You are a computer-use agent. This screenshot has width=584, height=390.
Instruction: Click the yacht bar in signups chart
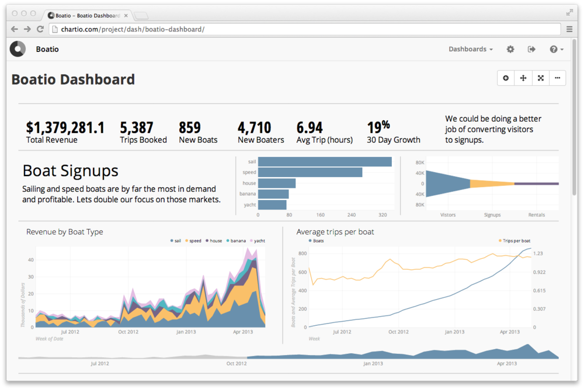[x=272, y=205]
